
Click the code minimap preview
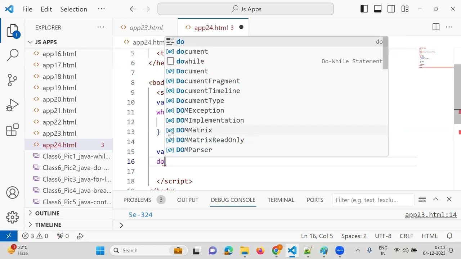coord(436,58)
